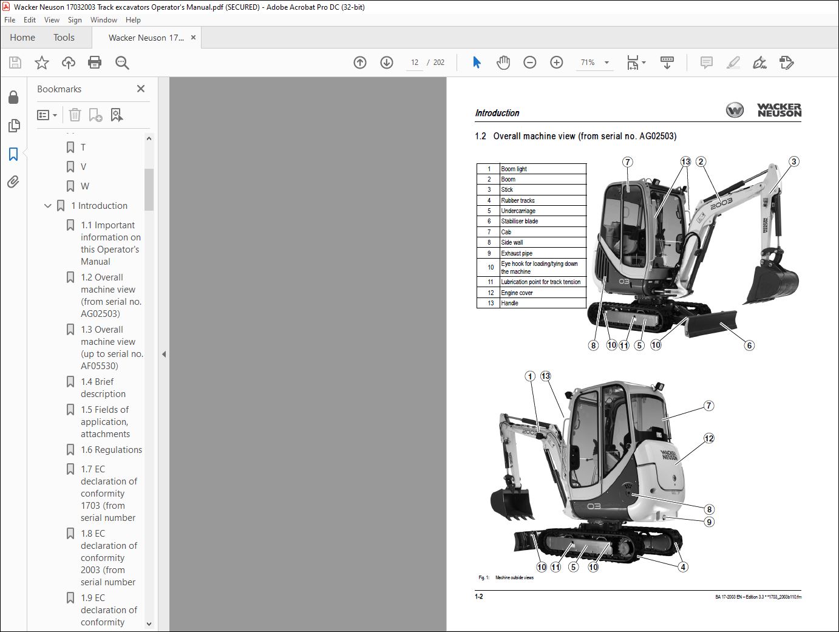Click the scrolling mode read icon
This screenshot has height=632, width=839.
click(x=667, y=63)
